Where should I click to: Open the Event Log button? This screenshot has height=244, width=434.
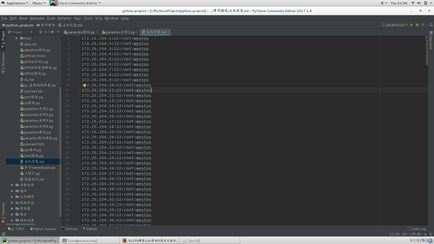(417, 229)
